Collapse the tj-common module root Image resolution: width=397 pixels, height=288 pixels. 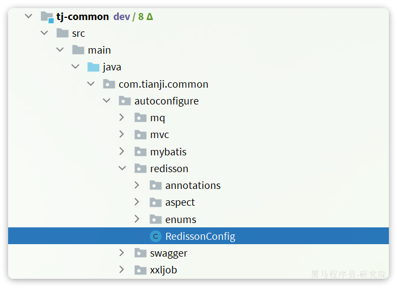[29, 16]
